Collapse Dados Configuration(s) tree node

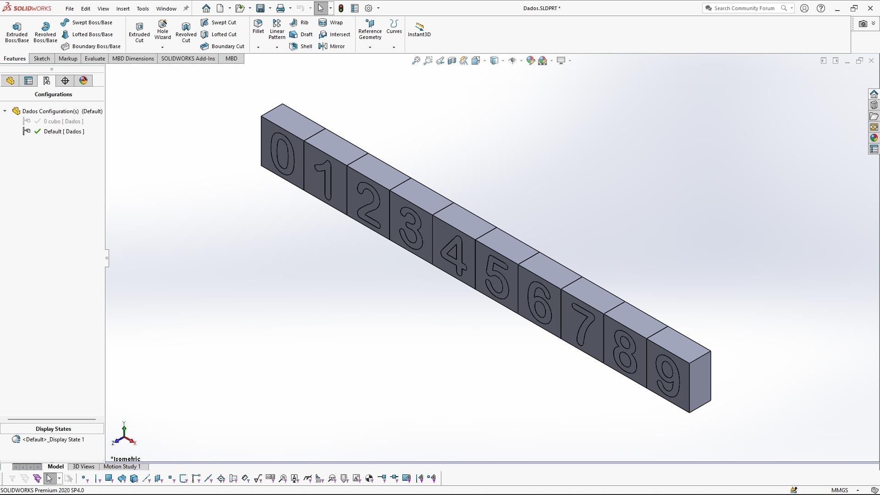5,111
